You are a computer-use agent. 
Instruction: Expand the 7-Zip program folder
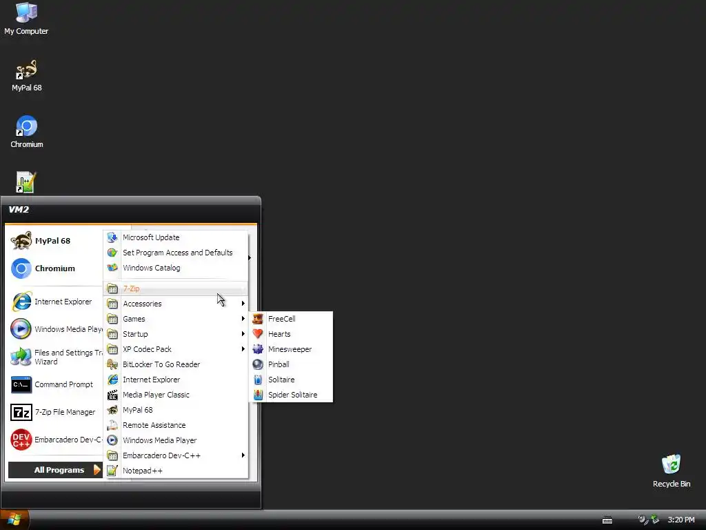pyautogui.click(x=176, y=288)
